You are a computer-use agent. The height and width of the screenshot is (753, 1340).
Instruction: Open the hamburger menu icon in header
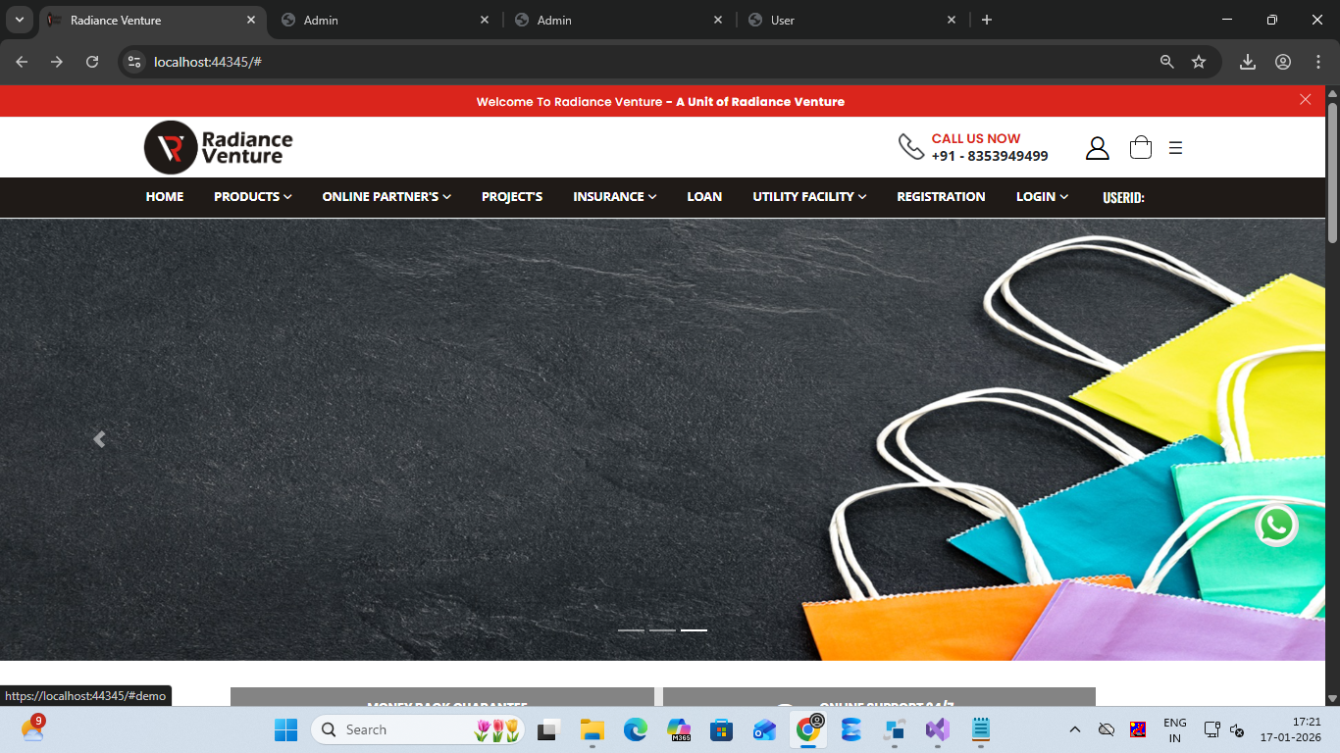click(x=1175, y=148)
